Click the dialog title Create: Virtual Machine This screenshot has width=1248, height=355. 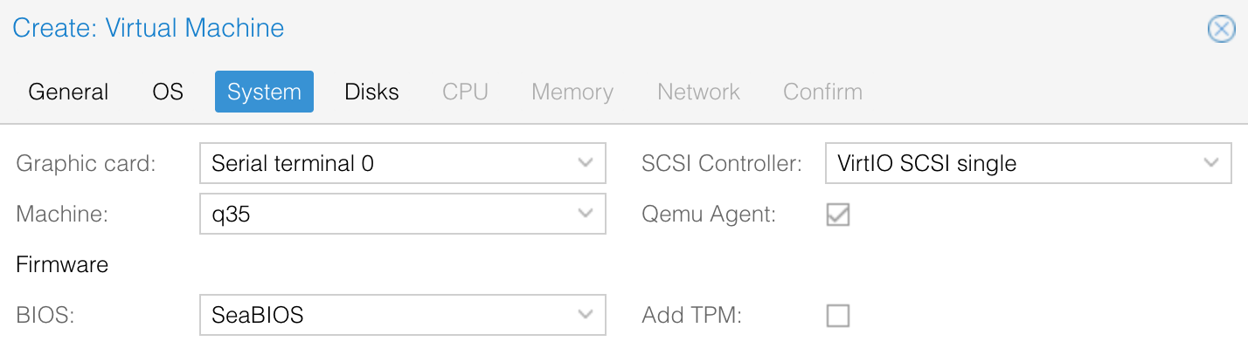(x=148, y=28)
